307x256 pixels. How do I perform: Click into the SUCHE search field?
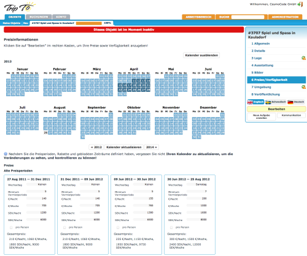click(x=247, y=17)
